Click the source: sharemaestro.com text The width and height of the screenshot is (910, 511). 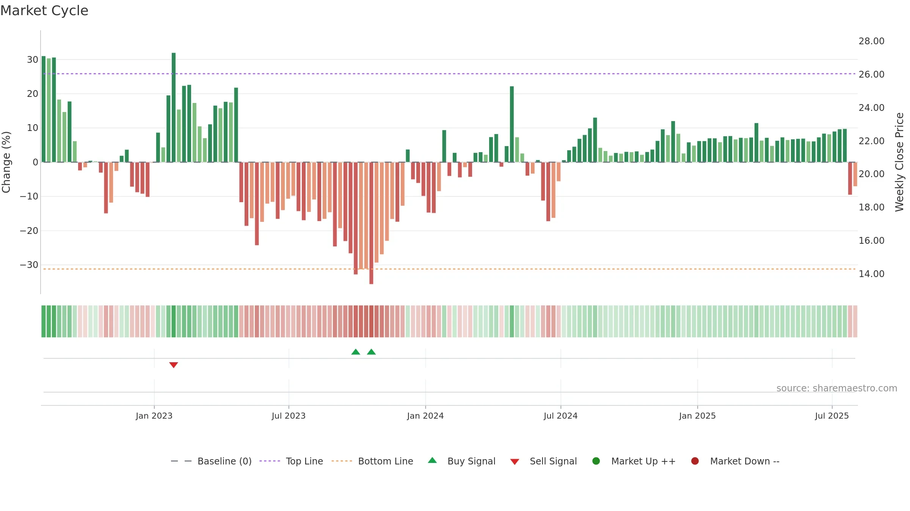[837, 388]
